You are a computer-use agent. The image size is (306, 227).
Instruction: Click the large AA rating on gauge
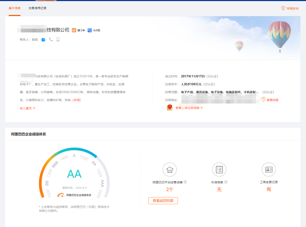[74, 174]
